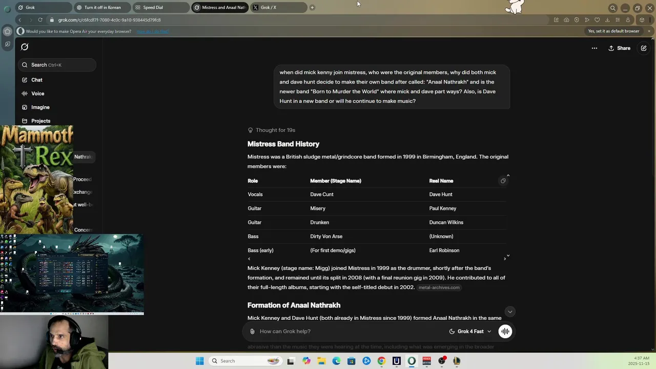Image resolution: width=656 pixels, height=369 pixels.
Task: Start voice input with waveform button
Action: 505,332
